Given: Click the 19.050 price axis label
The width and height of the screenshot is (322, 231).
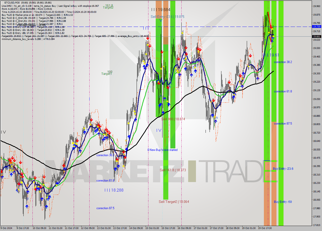Looking at the screenshot, I should [x=317, y=99].
